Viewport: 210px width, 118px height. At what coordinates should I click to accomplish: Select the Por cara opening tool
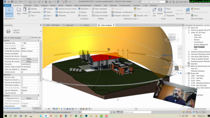click(x=154, y=12)
